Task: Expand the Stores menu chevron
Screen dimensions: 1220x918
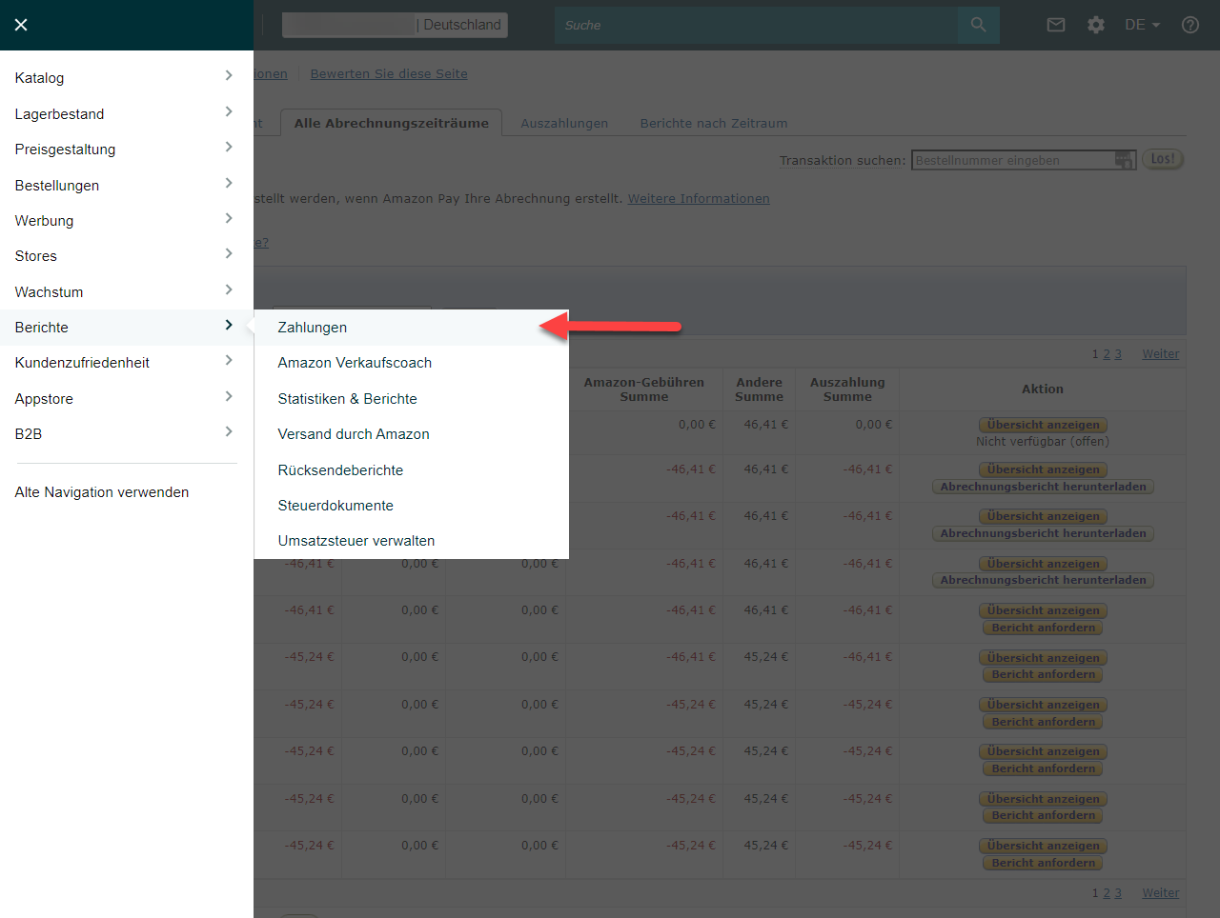Action: coord(229,254)
